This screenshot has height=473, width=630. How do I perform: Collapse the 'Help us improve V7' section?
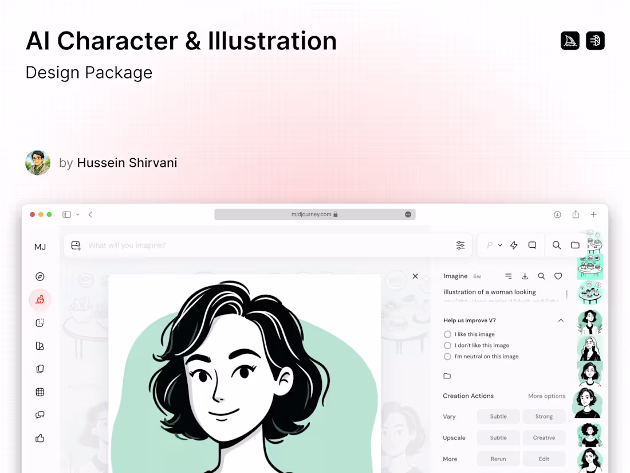click(x=561, y=320)
